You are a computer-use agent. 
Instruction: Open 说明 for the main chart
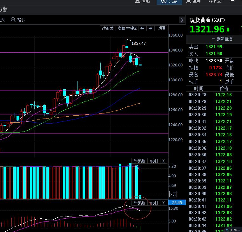(161, 28)
